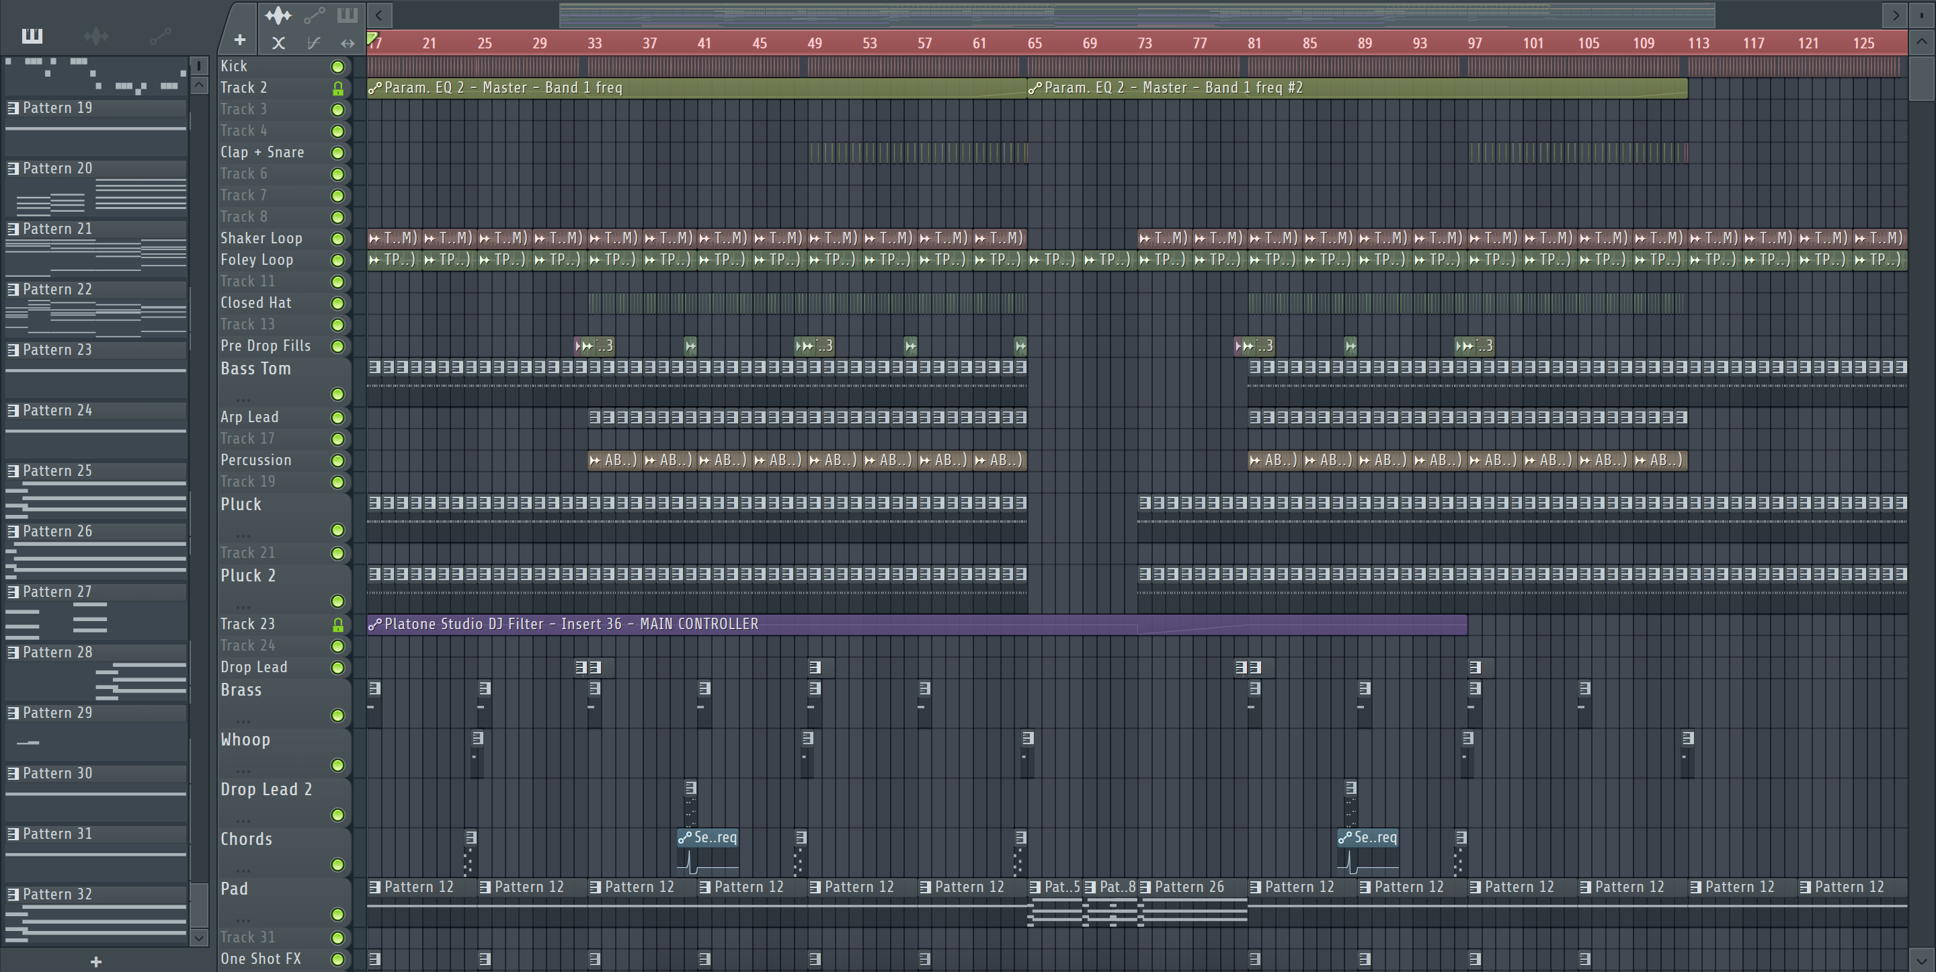The image size is (1936, 972).
Task: Click the playlist's vertical scrollbar down arrow
Action: point(1922,960)
